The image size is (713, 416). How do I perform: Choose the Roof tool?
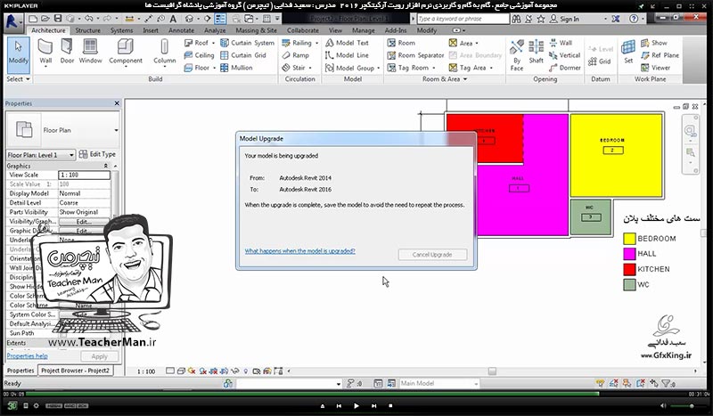[196, 43]
